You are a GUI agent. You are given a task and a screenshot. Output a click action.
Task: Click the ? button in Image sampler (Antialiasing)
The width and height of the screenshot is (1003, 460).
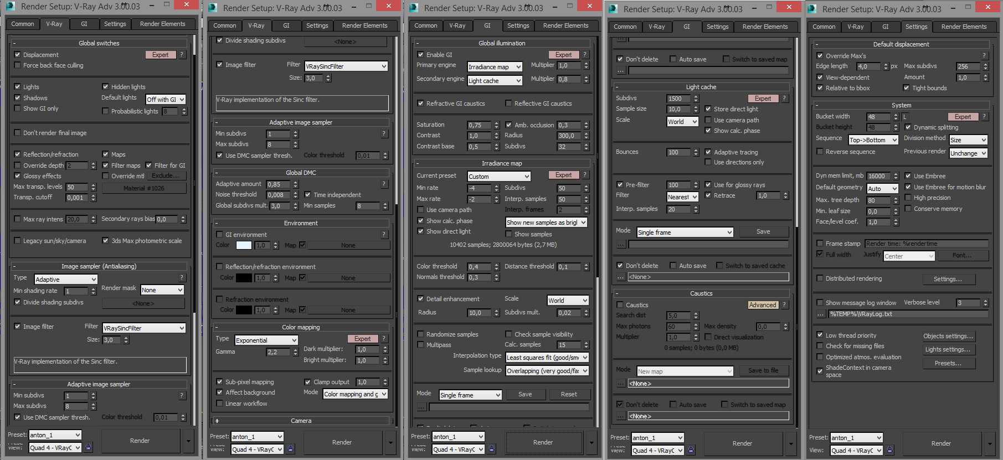tap(182, 278)
